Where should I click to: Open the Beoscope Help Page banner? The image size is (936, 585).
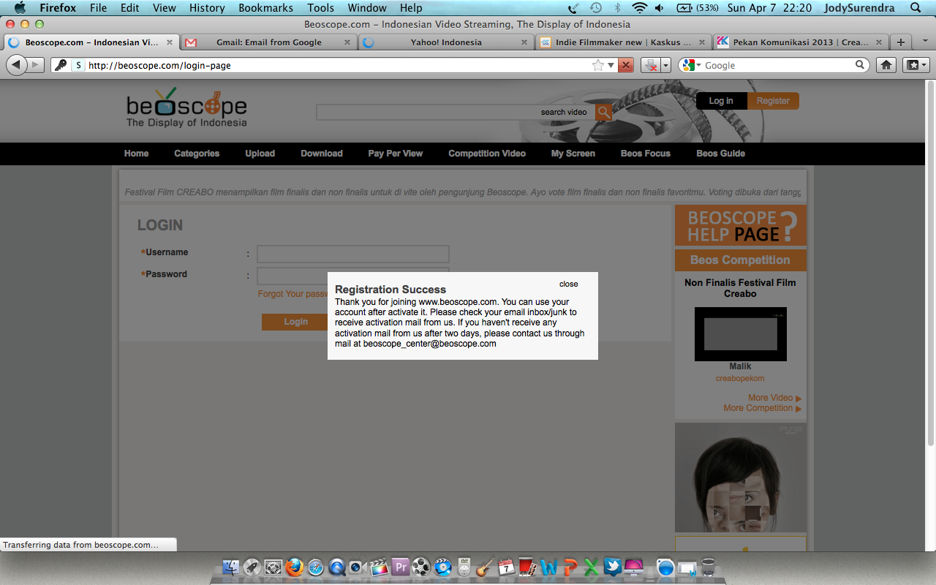click(740, 225)
